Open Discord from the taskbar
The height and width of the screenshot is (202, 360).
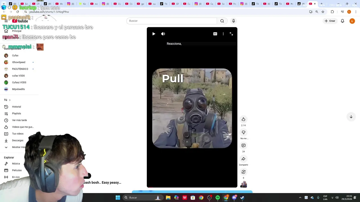pyautogui.click(x=234, y=198)
